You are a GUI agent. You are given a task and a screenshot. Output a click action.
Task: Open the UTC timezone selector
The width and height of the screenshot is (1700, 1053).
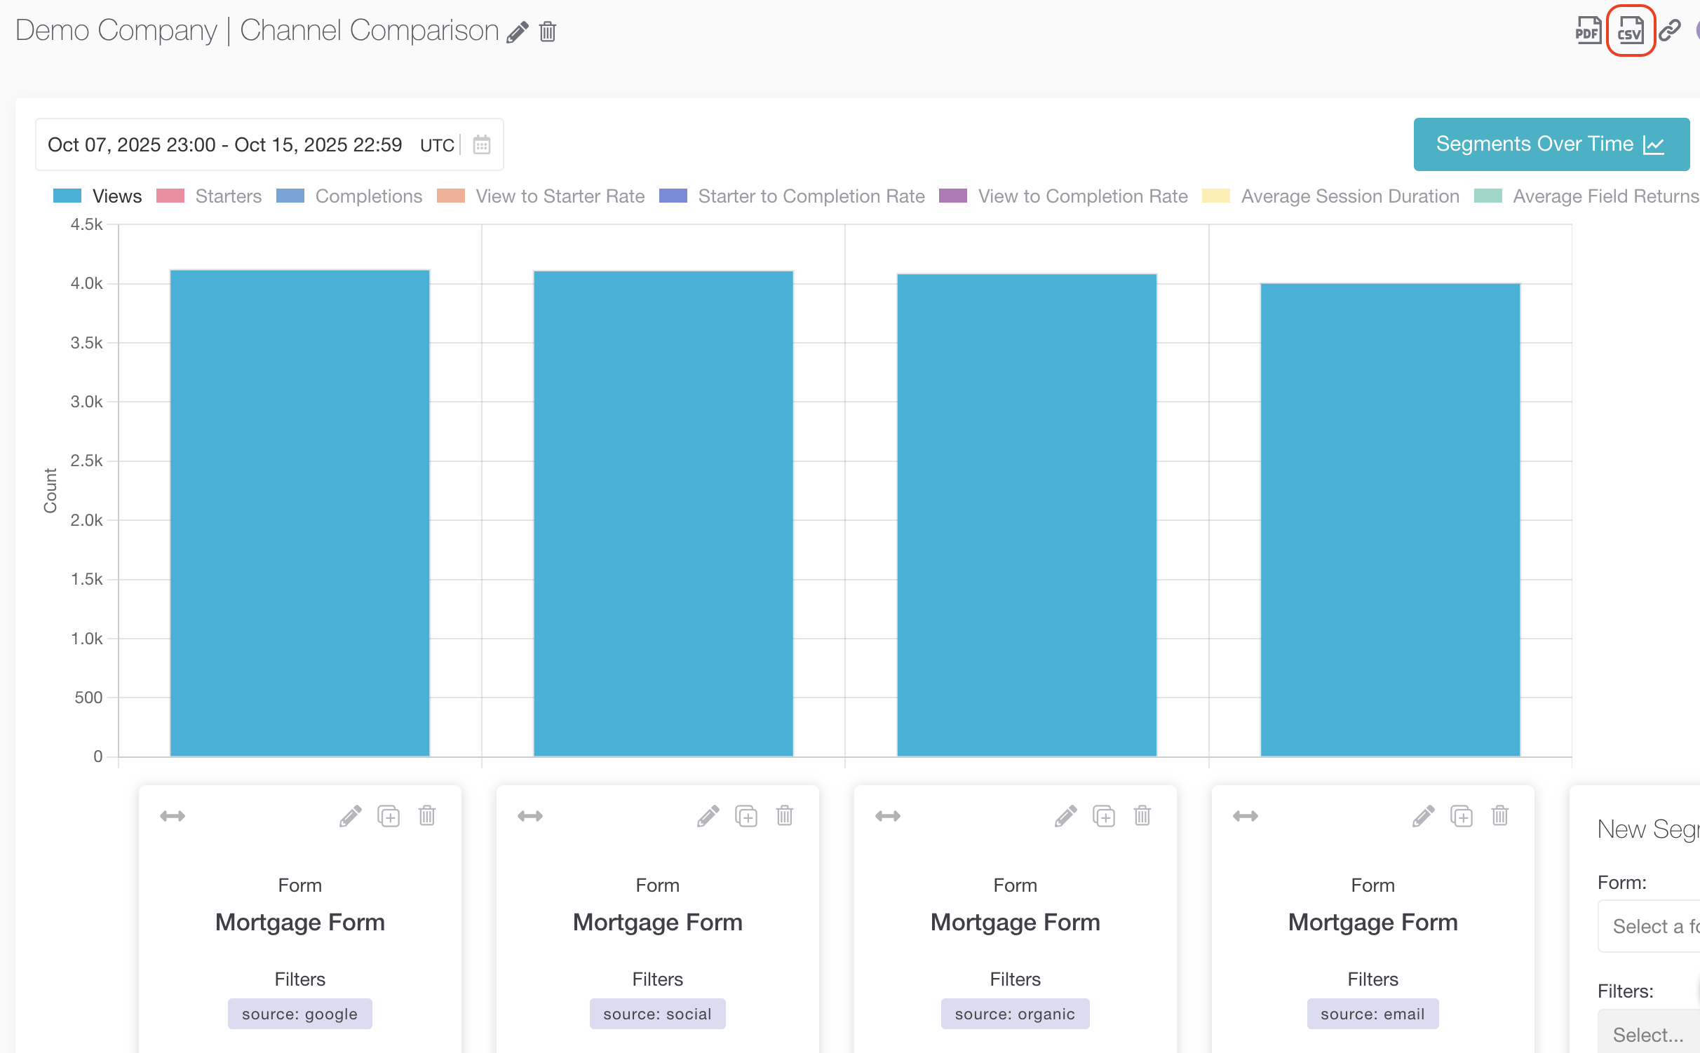(x=437, y=145)
